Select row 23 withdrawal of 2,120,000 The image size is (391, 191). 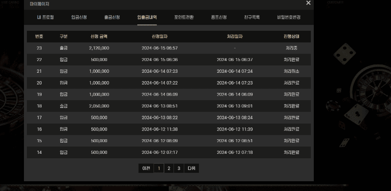(x=169, y=48)
